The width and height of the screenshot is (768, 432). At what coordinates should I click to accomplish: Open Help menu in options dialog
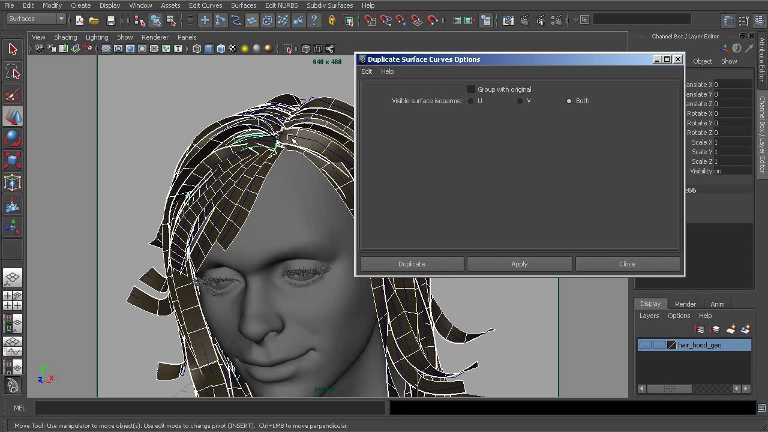pos(388,71)
